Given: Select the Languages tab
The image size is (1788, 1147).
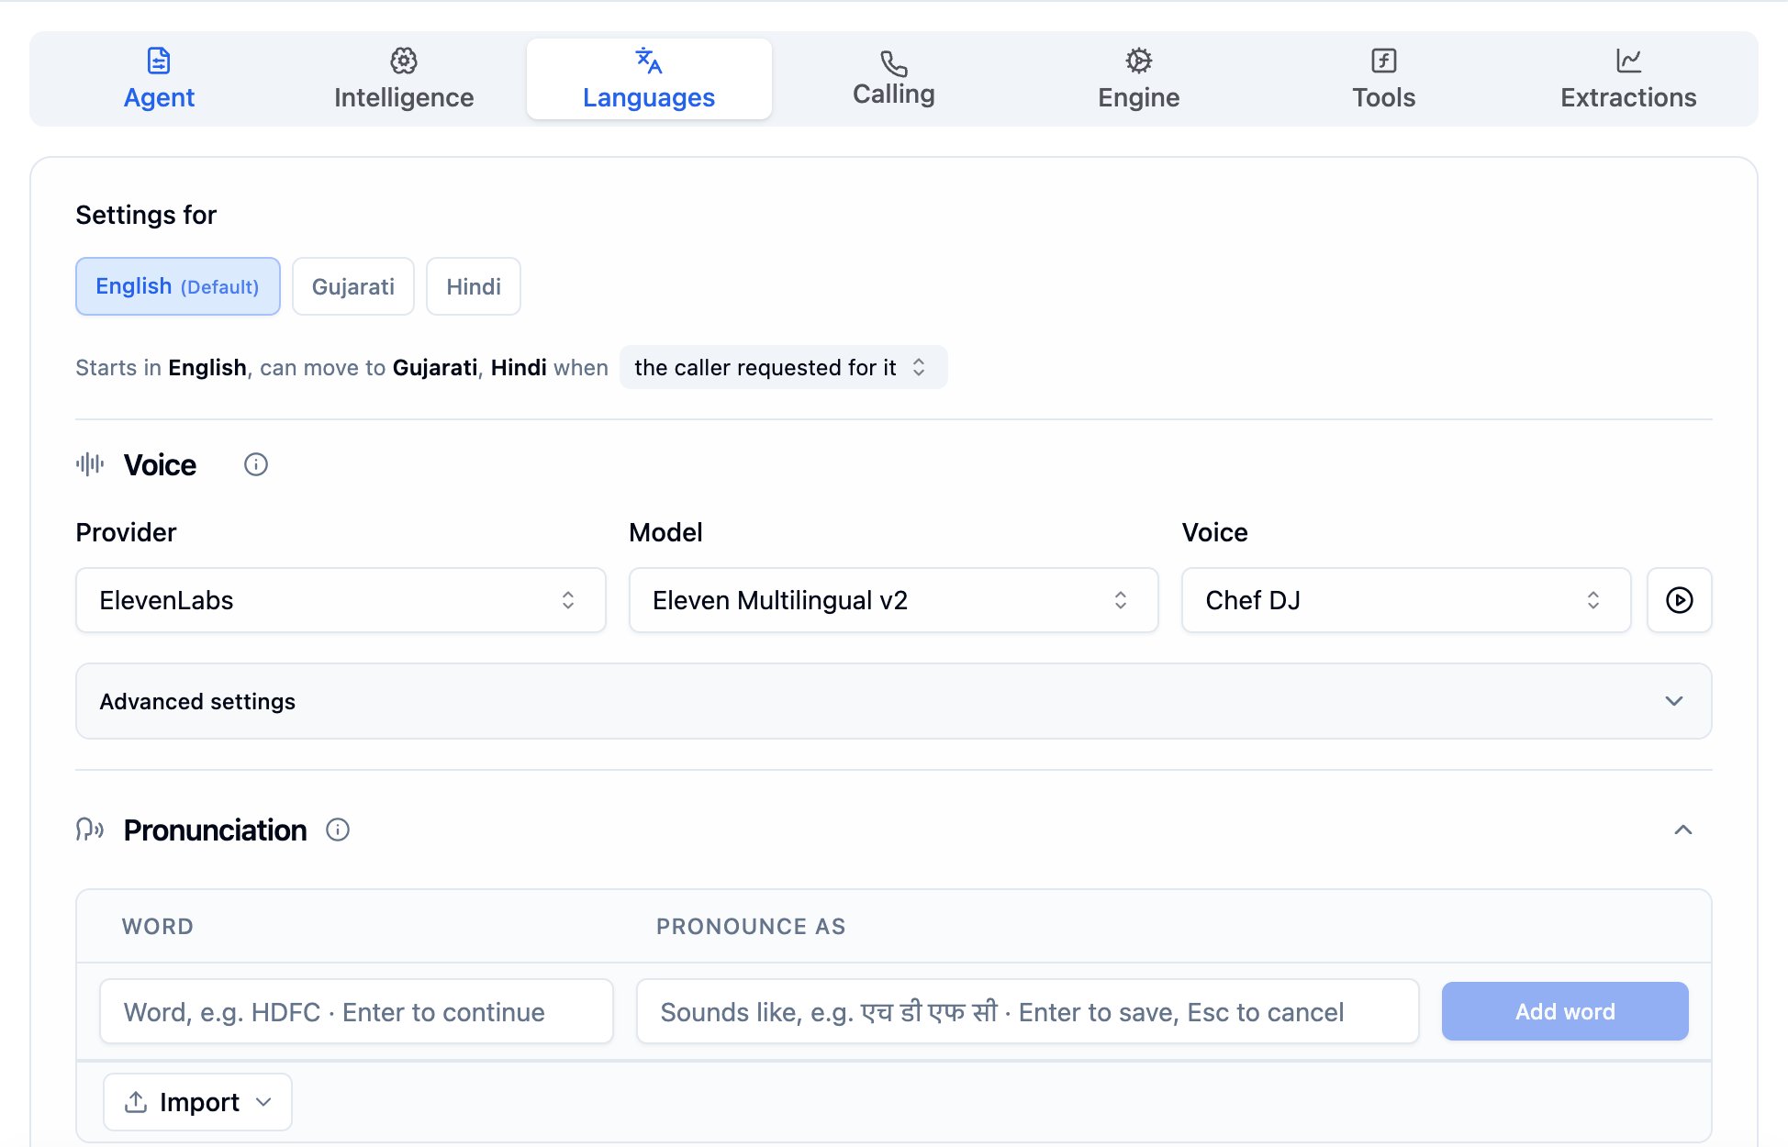Looking at the screenshot, I should tap(649, 79).
